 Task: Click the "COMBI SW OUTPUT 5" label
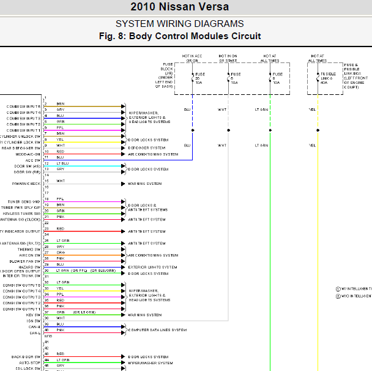21,285
